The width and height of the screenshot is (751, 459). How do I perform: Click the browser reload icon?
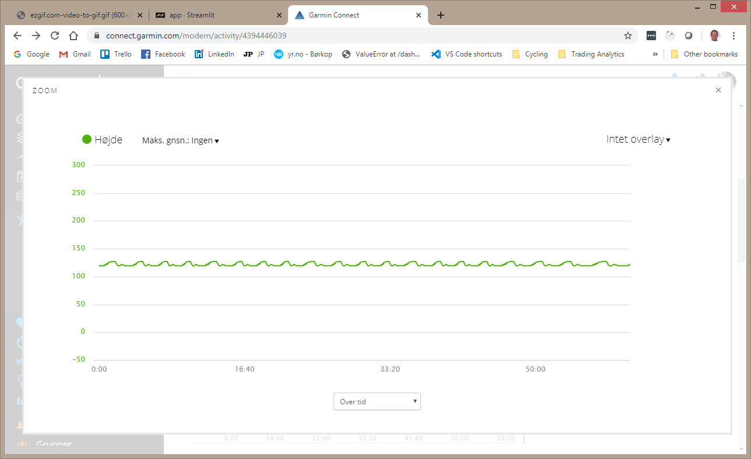point(55,35)
